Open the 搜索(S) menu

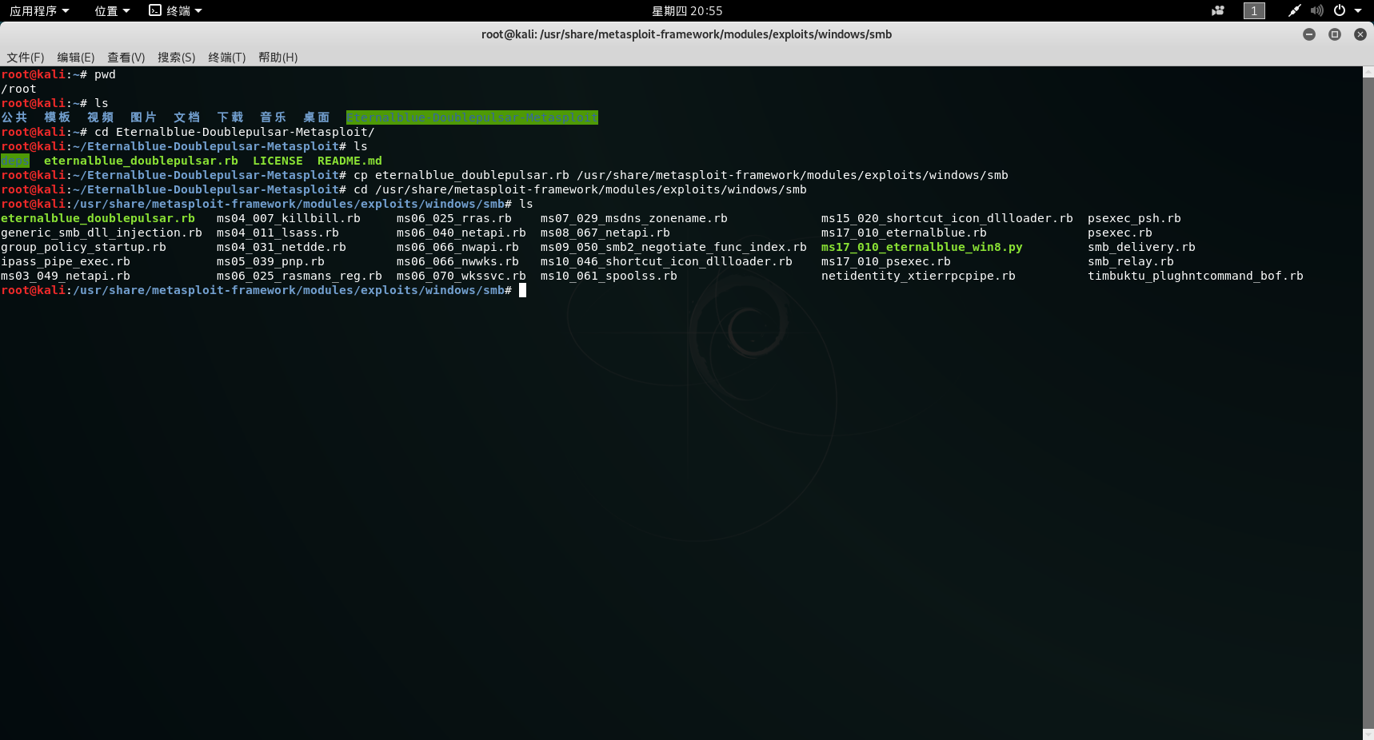pos(177,58)
